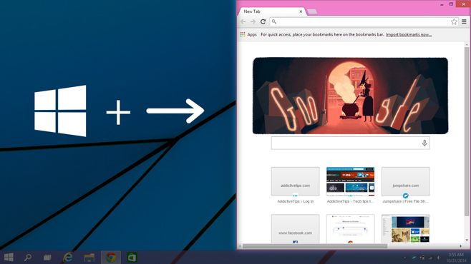The width and height of the screenshot is (471, 264).
Task: Open the AddictiveTips Tech tips thumbnail
Action: pyautogui.click(x=350, y=181)
